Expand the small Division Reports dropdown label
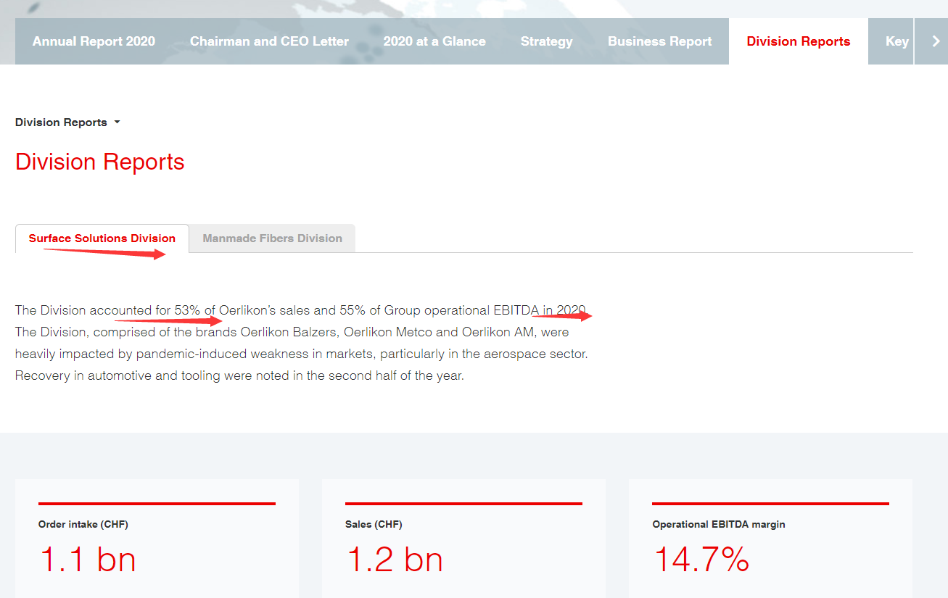The image size is (948, 598). tap(62, 122)
